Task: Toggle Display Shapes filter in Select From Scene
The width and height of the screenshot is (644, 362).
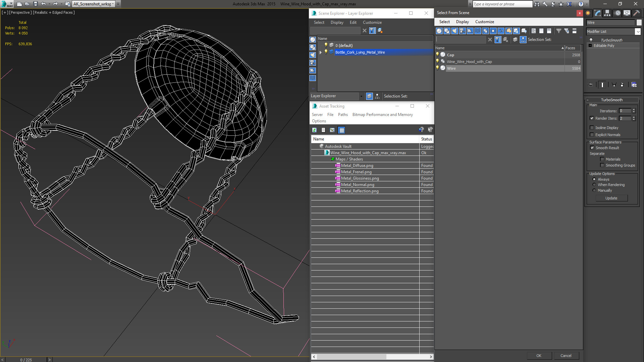Action: [447, 31]
